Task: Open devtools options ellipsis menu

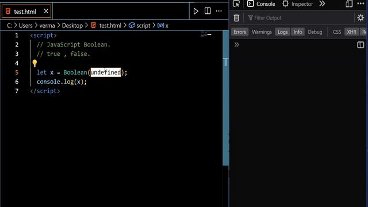Action: click(361, 4)
